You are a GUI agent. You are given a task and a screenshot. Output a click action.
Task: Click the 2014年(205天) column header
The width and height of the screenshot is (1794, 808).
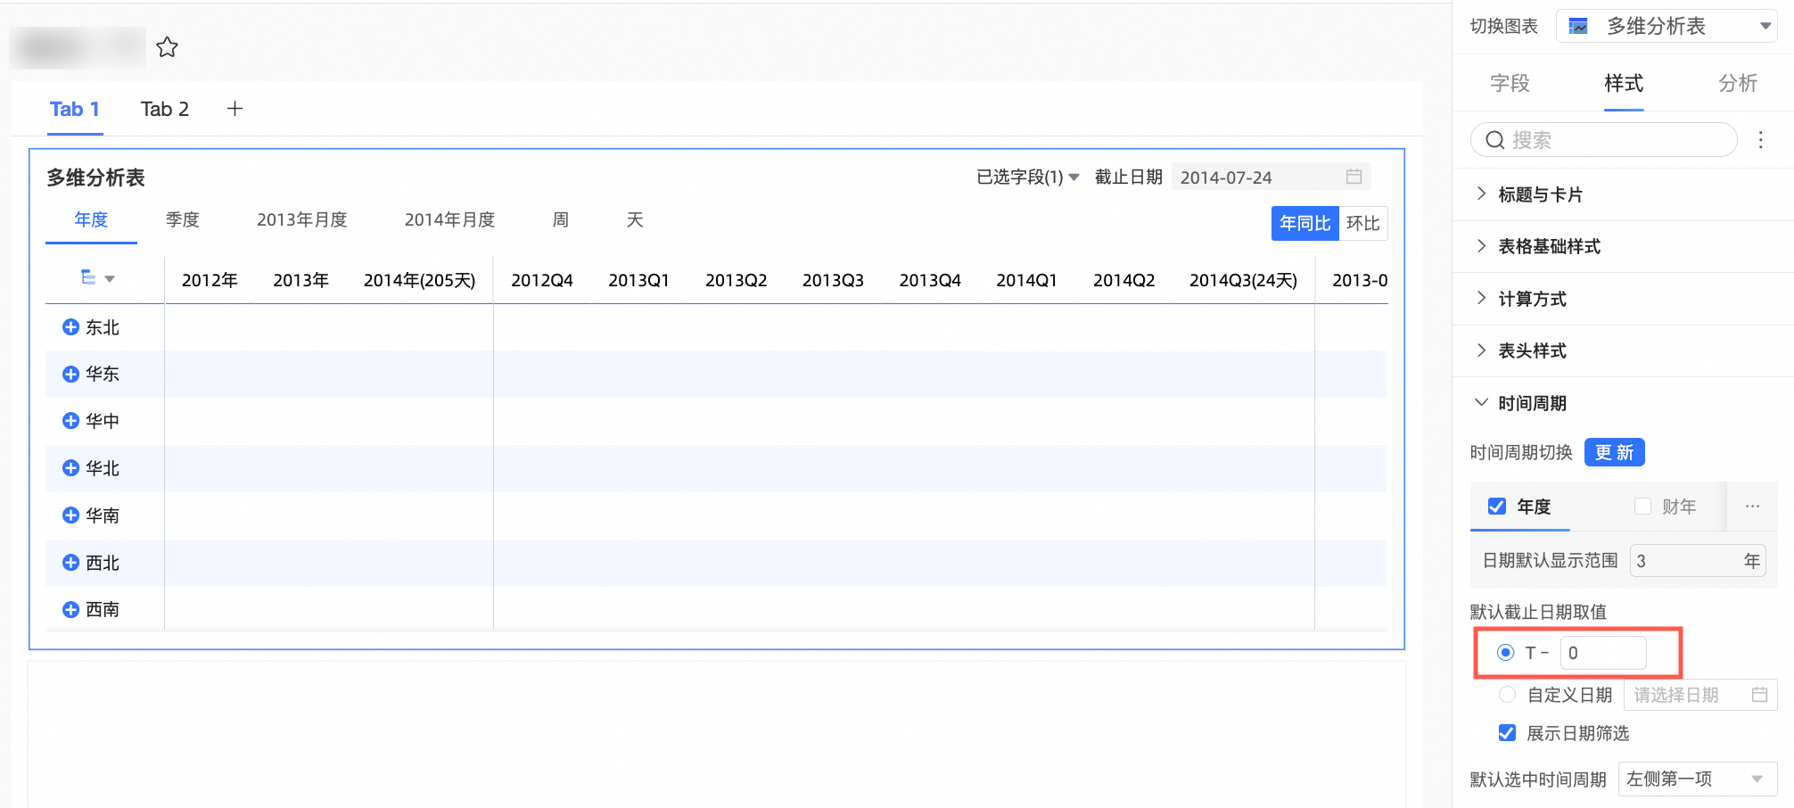[x=420, y=280]
